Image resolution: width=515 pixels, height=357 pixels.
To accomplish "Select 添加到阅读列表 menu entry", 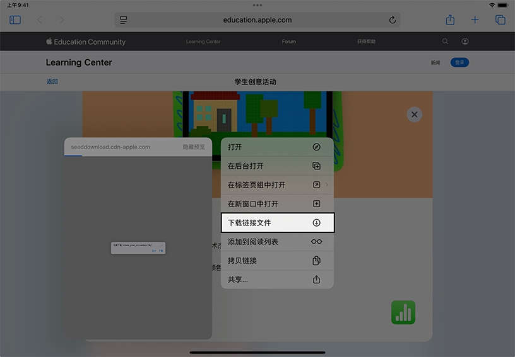I will [x=277, y=242].
